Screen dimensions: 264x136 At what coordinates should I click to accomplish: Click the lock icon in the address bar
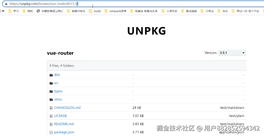[x=6, y=4]
